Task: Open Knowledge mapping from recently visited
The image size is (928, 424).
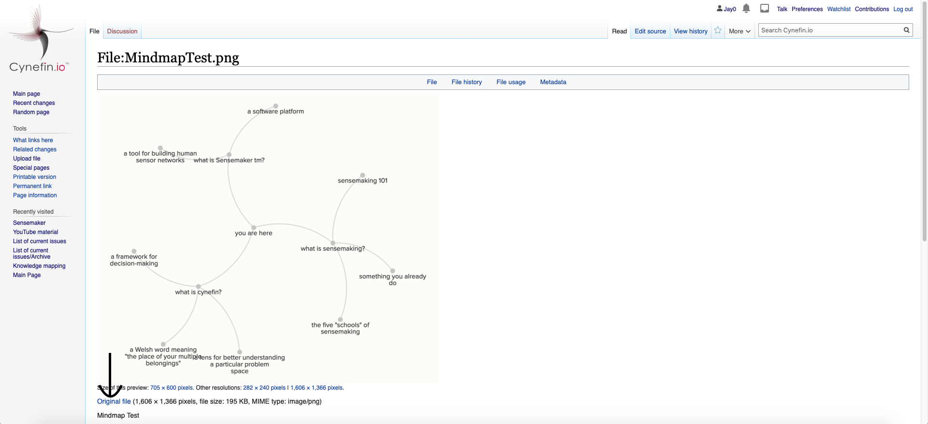Action: [x=39, y=266]
